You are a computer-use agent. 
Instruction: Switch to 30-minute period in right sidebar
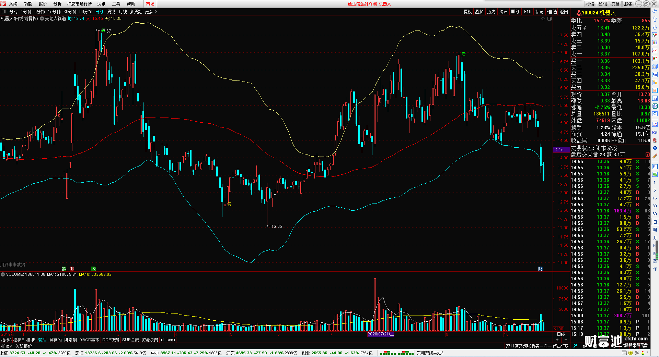coord(655,206)
